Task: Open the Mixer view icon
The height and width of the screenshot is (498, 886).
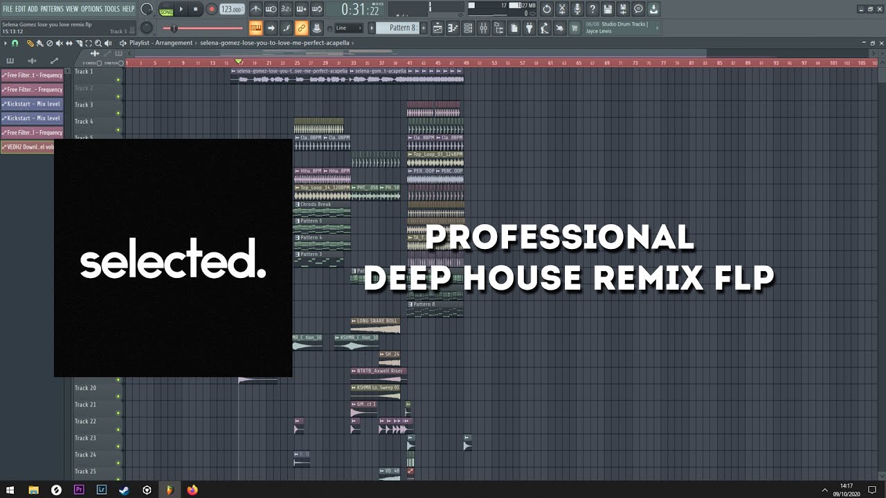Action: click(x=483, y=28)
